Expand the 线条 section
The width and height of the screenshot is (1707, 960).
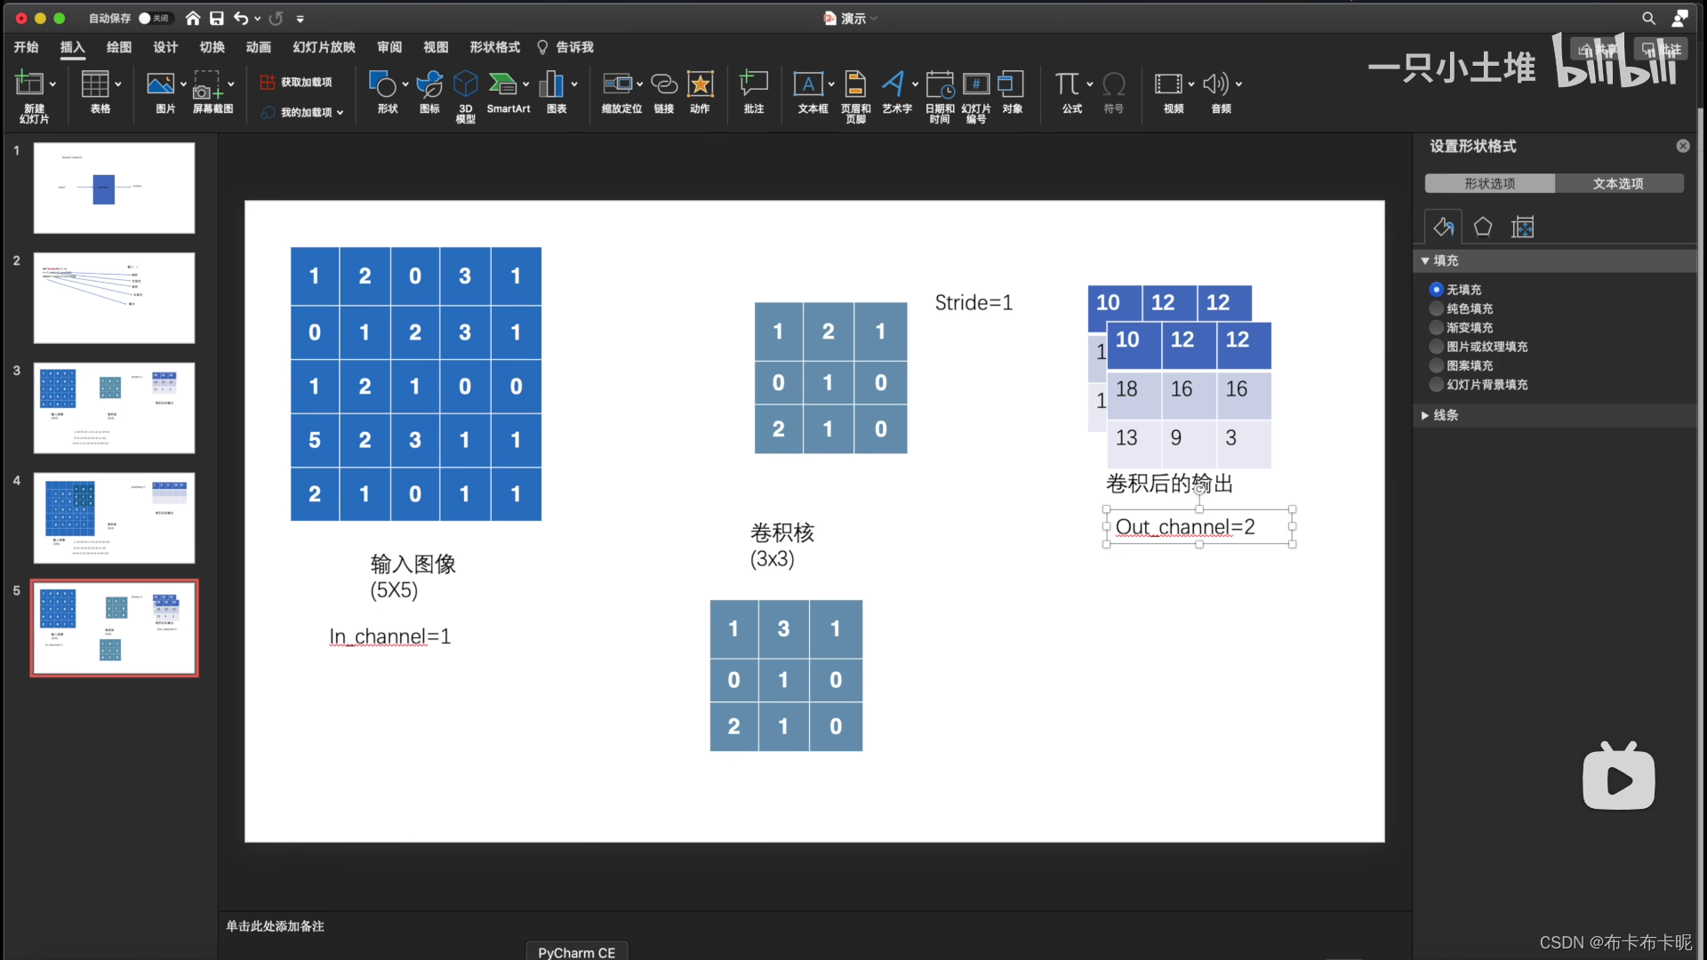click(1446, 414)
